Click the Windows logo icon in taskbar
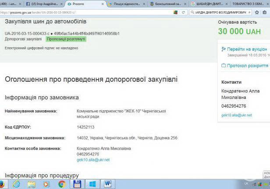The height and width of the screenshot is (189, 270). (x=92, y=184)
